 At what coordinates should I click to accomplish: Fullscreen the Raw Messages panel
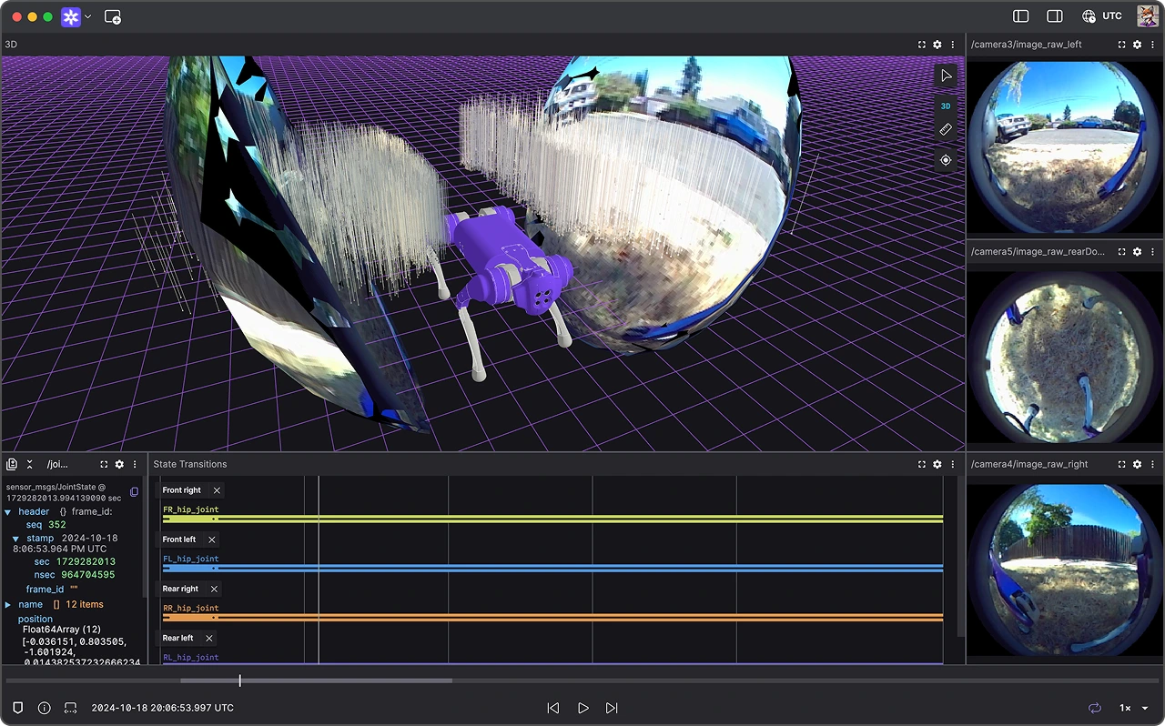(x=104, y=464)
